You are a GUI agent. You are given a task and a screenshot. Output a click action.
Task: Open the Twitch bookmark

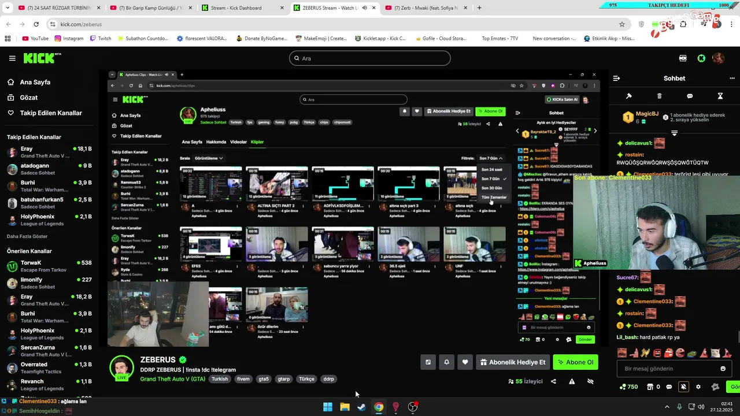click(101, 39)
